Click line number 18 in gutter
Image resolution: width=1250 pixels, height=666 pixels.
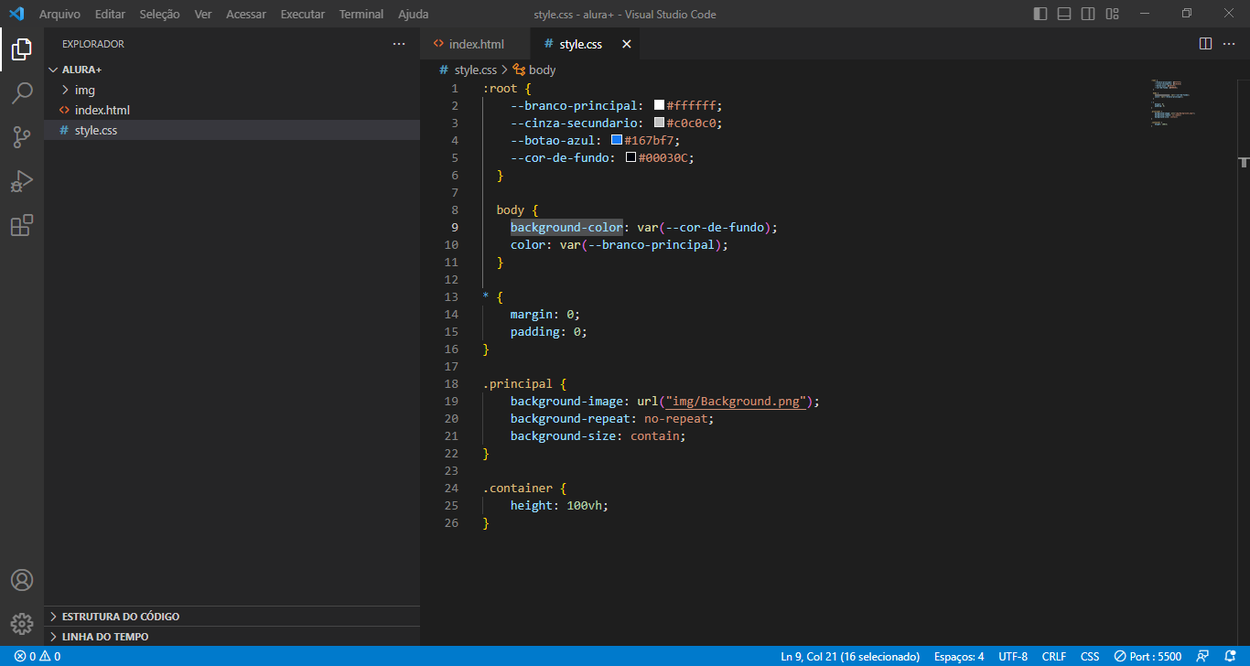(451, 384)
